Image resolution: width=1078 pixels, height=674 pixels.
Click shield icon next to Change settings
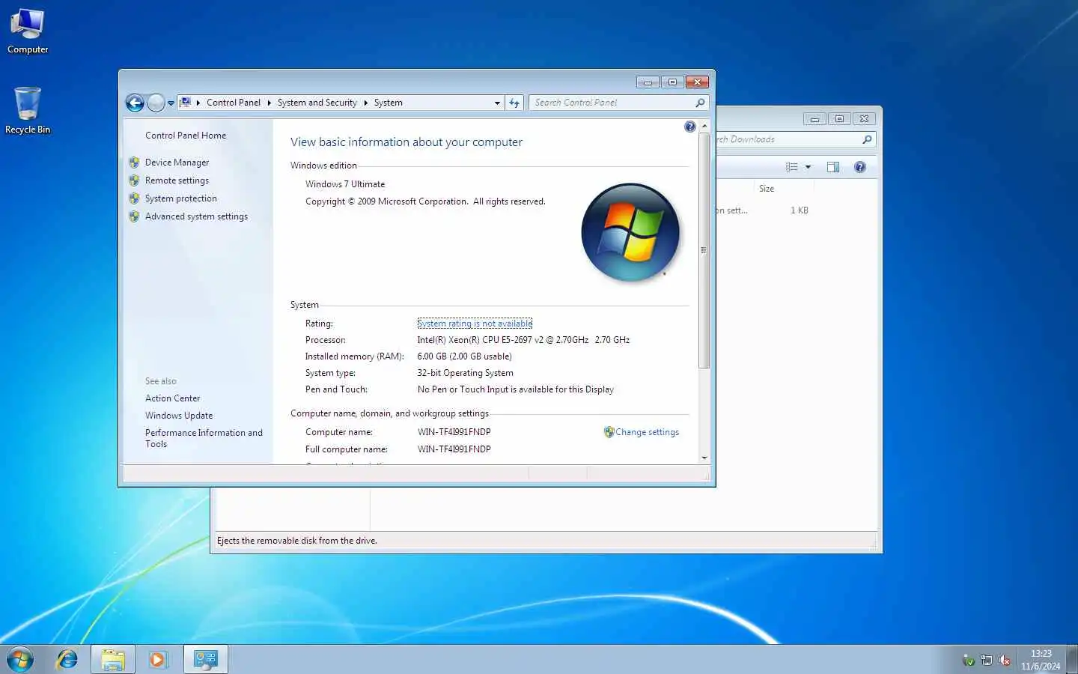[609, 432]
